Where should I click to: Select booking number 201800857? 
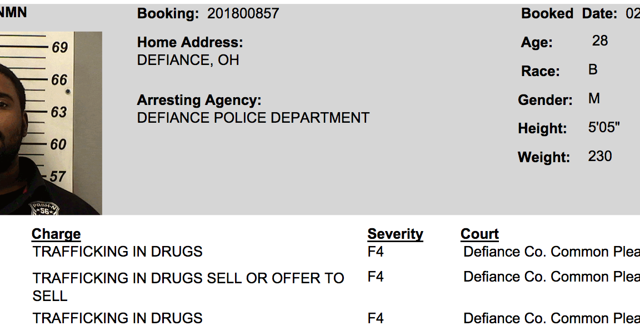243,14
